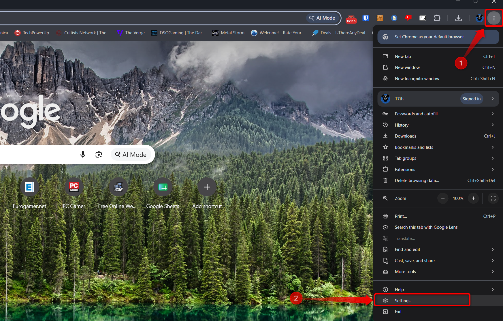Choose New Incognito window
The width and height of the screenshot is (503, 321).
pos(438,78)
